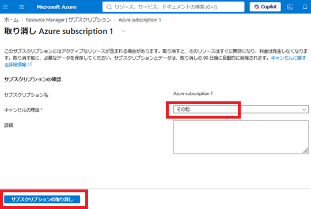Image resolution: width=311 pixels, height=209 pixels.
Task: Launch Cloud Shell from the header
Action: coord(290,7)
